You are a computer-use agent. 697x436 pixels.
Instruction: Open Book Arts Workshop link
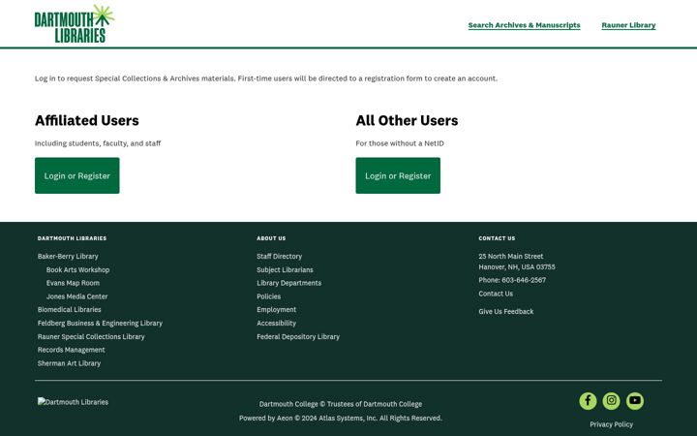[77, 269]
